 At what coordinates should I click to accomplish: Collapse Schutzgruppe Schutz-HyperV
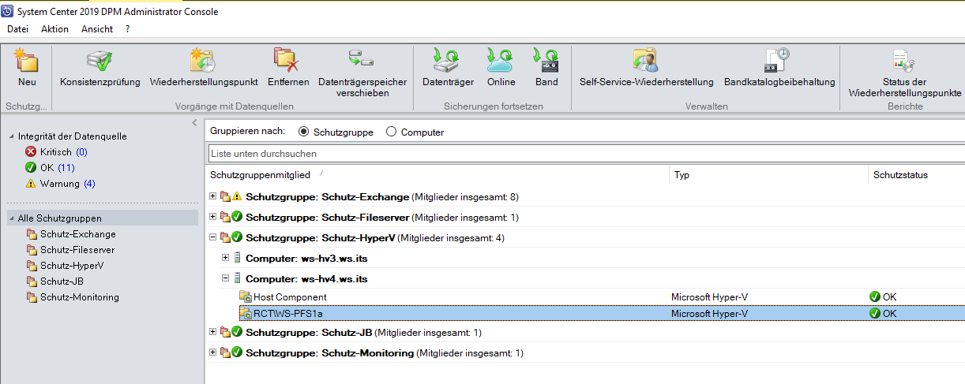coord(213,237)
